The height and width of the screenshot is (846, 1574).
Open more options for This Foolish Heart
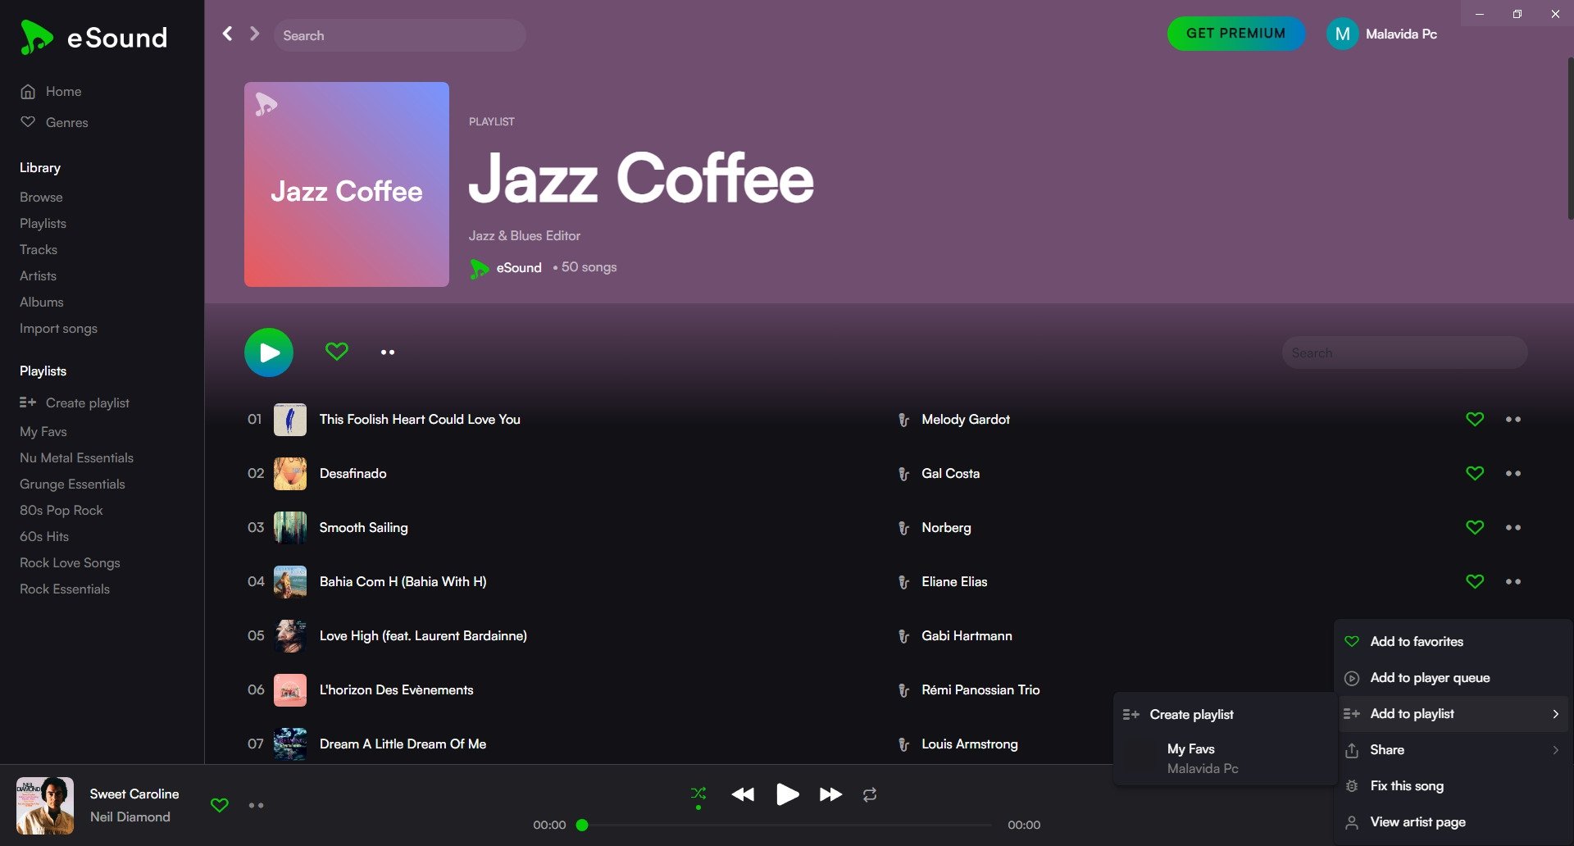(x=1513, y=419)
